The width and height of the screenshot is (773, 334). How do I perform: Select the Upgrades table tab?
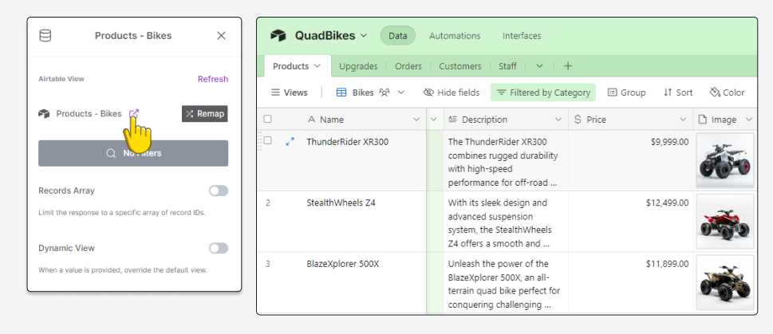click(x=358, y=66)
